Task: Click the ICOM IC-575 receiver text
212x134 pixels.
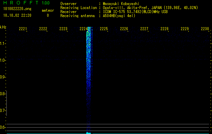Action: (135, 12)
